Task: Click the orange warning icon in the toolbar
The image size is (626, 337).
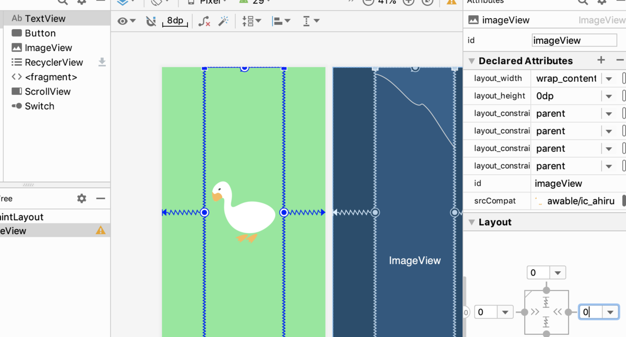Action: [x=452, y=2]
